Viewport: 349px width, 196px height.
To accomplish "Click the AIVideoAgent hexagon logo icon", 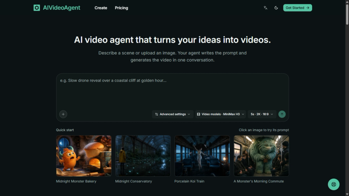I will coord(37,8).
